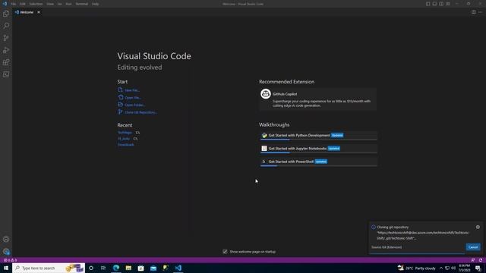This screenshot has width=486, height=273.
Task: Open the Source Control view
Action: coord(6,38)
